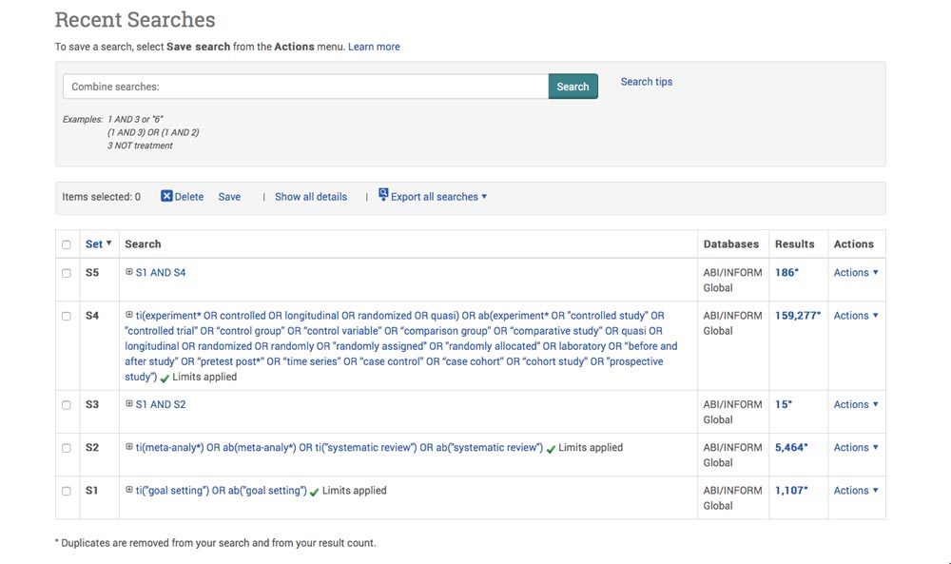Follow the Learn more link
This screenshot has width=951, height=564.
point(374,47)
